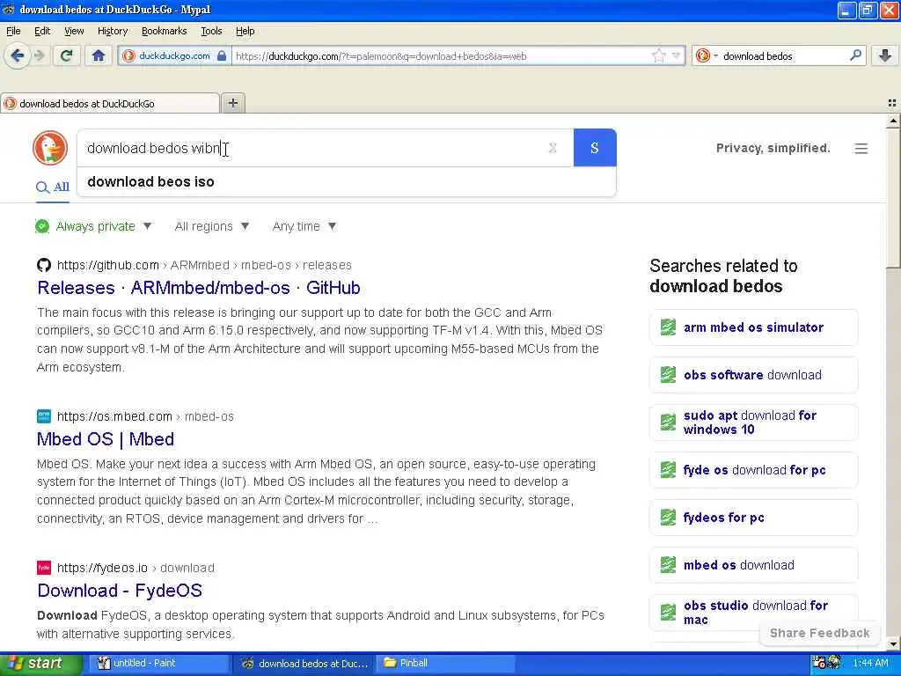901x676 pixels.
Task: Click the scrollbar up arrow
Action: pyautogui.click(x=893, y=121)
